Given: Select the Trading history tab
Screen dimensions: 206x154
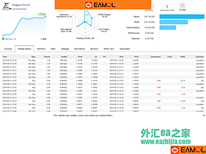Looking at the screenshot, I should (x=24, y=49).
